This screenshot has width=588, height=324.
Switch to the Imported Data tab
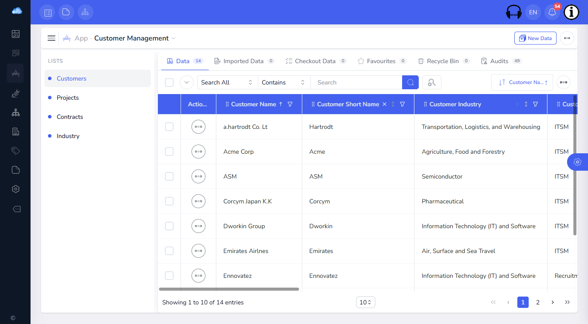244,61
